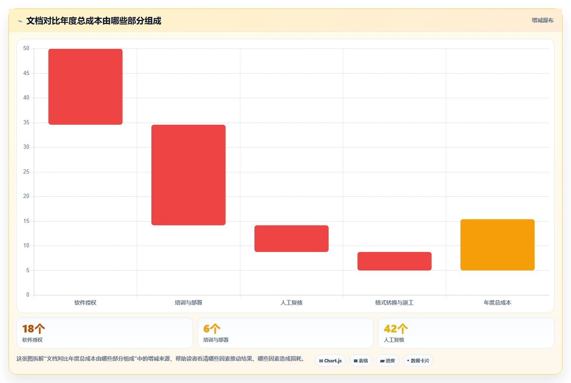
Task: Select the 表格 tag chip
Action: [361, 361]
